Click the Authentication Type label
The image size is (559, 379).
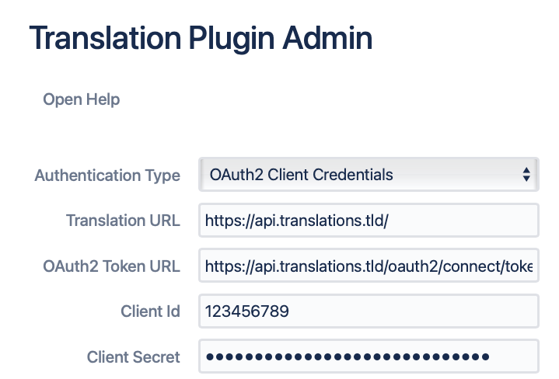pos(107,176)
